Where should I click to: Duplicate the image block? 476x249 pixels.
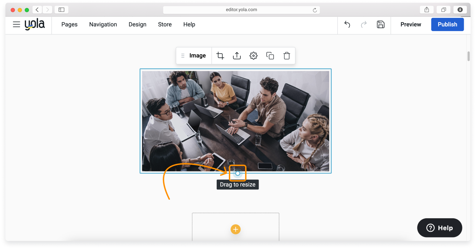[x=270, y=56]
